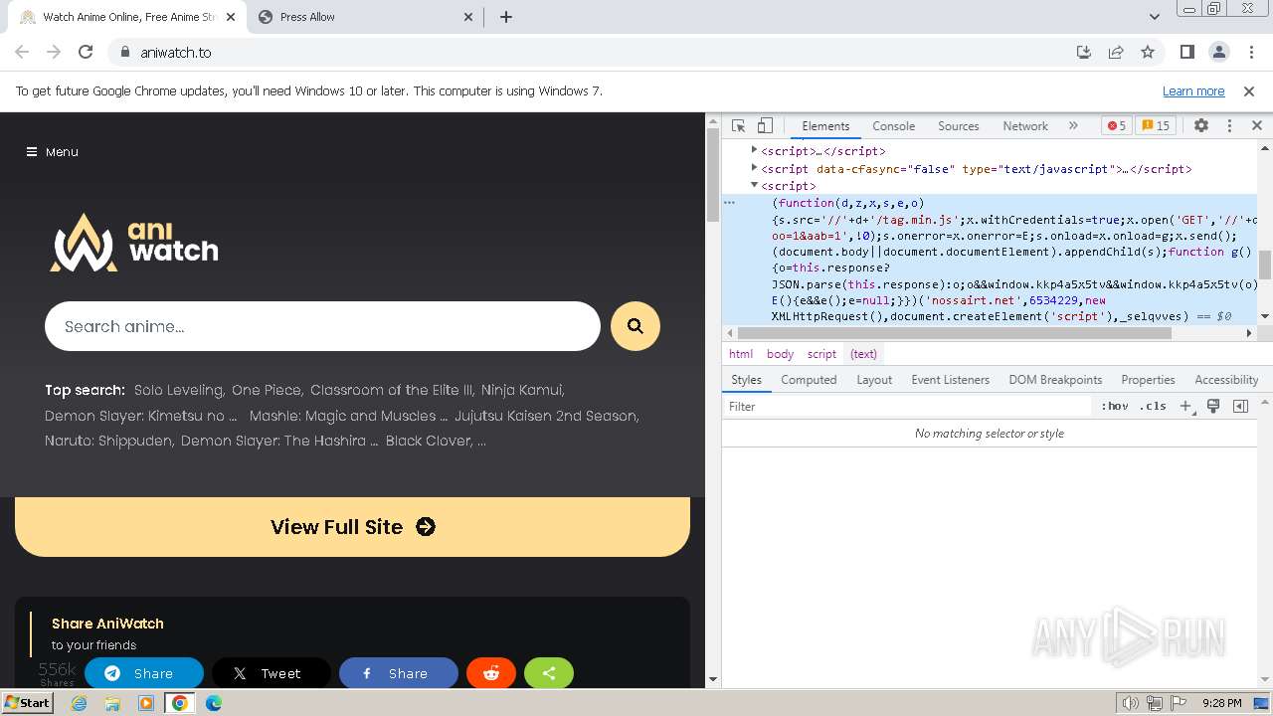Select body in the breadcrumb
This screenshot has height=716, width=1273.
point(780,354)
